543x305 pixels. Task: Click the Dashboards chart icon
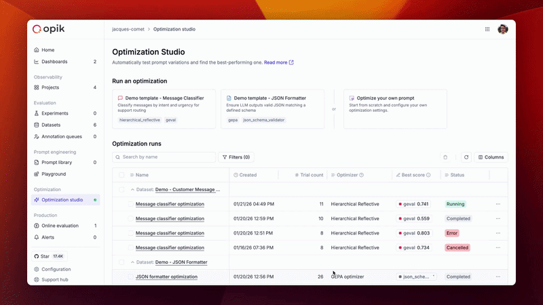pos(37,62)
